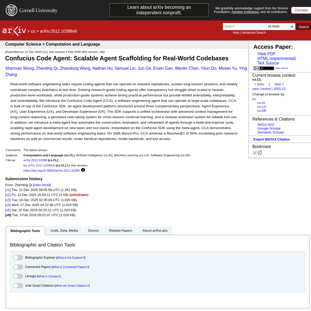Switch to Related Papers tab
The width and height of the screenshot is (311, 311).
coord(121,231)
